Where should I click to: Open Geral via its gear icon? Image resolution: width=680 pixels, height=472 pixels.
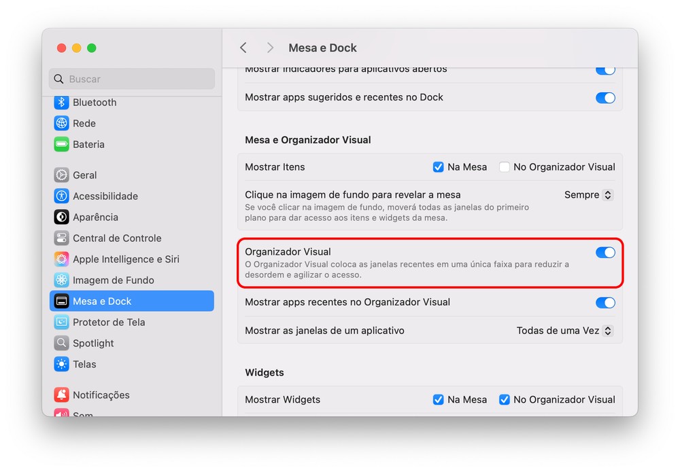[61, 175]
